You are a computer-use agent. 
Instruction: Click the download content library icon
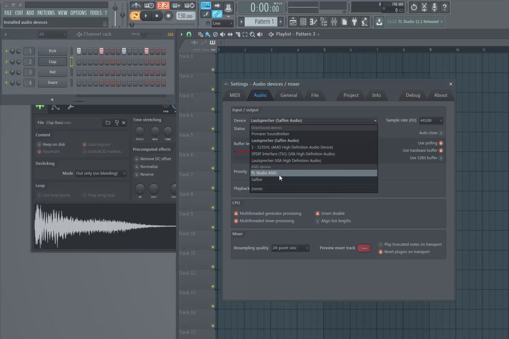click(x=379, y=21)
